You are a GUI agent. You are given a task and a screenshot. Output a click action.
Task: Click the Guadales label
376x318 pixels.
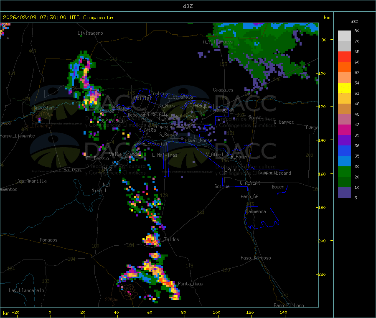pyautogui.click(x=223, y=90)
